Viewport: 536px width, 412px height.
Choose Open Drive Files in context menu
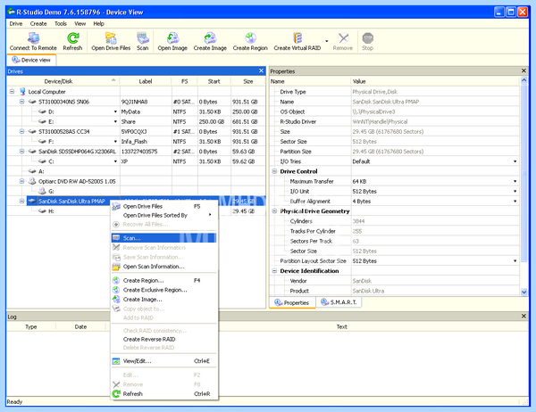[x=163, y=206]
